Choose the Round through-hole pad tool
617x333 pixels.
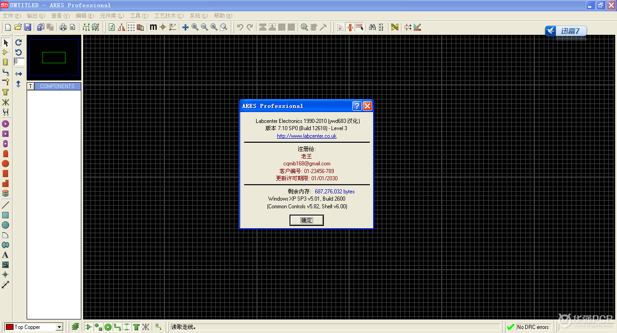pyautogui.click(x=5, y=124)
